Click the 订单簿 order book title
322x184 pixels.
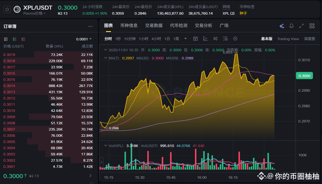point(10,26)
